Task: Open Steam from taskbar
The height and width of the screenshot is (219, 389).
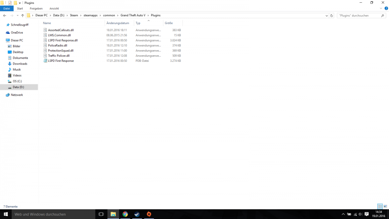Action: [137, 214]
